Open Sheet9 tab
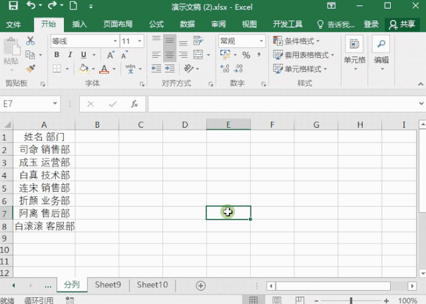Screen dimensions: 426x304 pyautogui.click(x=108, y=285)
